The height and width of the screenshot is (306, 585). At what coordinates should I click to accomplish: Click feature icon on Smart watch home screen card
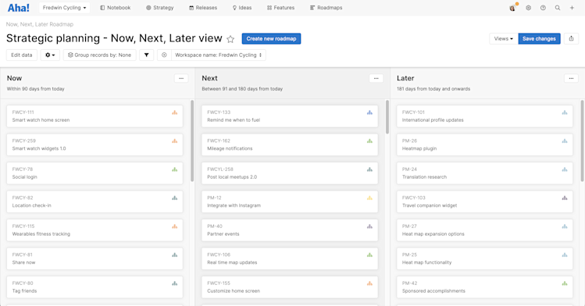pyautogui.click(x=175, y=112)
